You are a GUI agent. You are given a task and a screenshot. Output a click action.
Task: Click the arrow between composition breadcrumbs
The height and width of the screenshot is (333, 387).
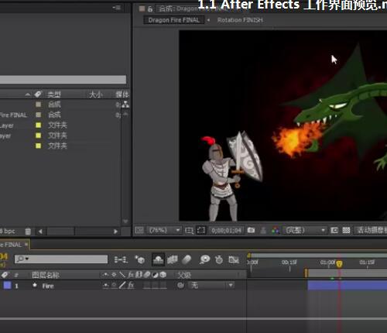pos(208,20)
